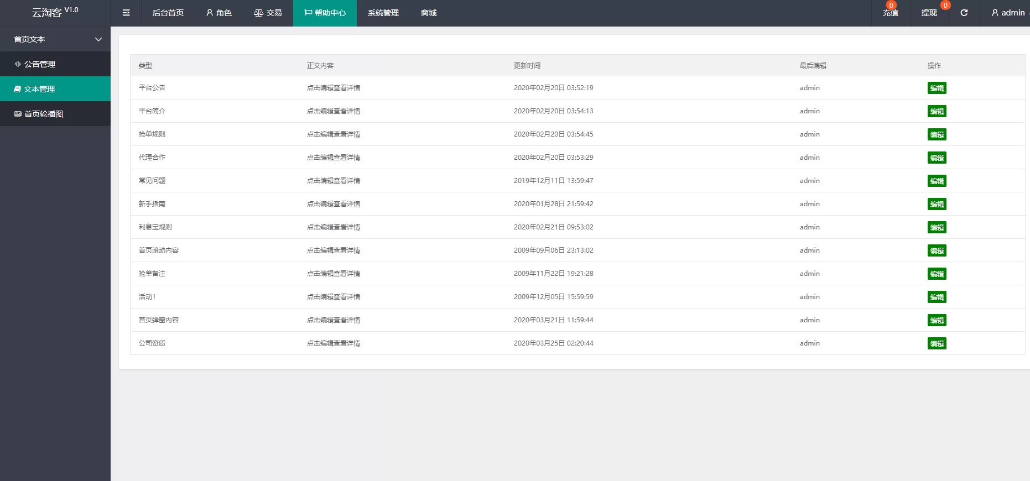Open the admin user menu
Screen dimensions: 1030x481
coord(1008,13)
